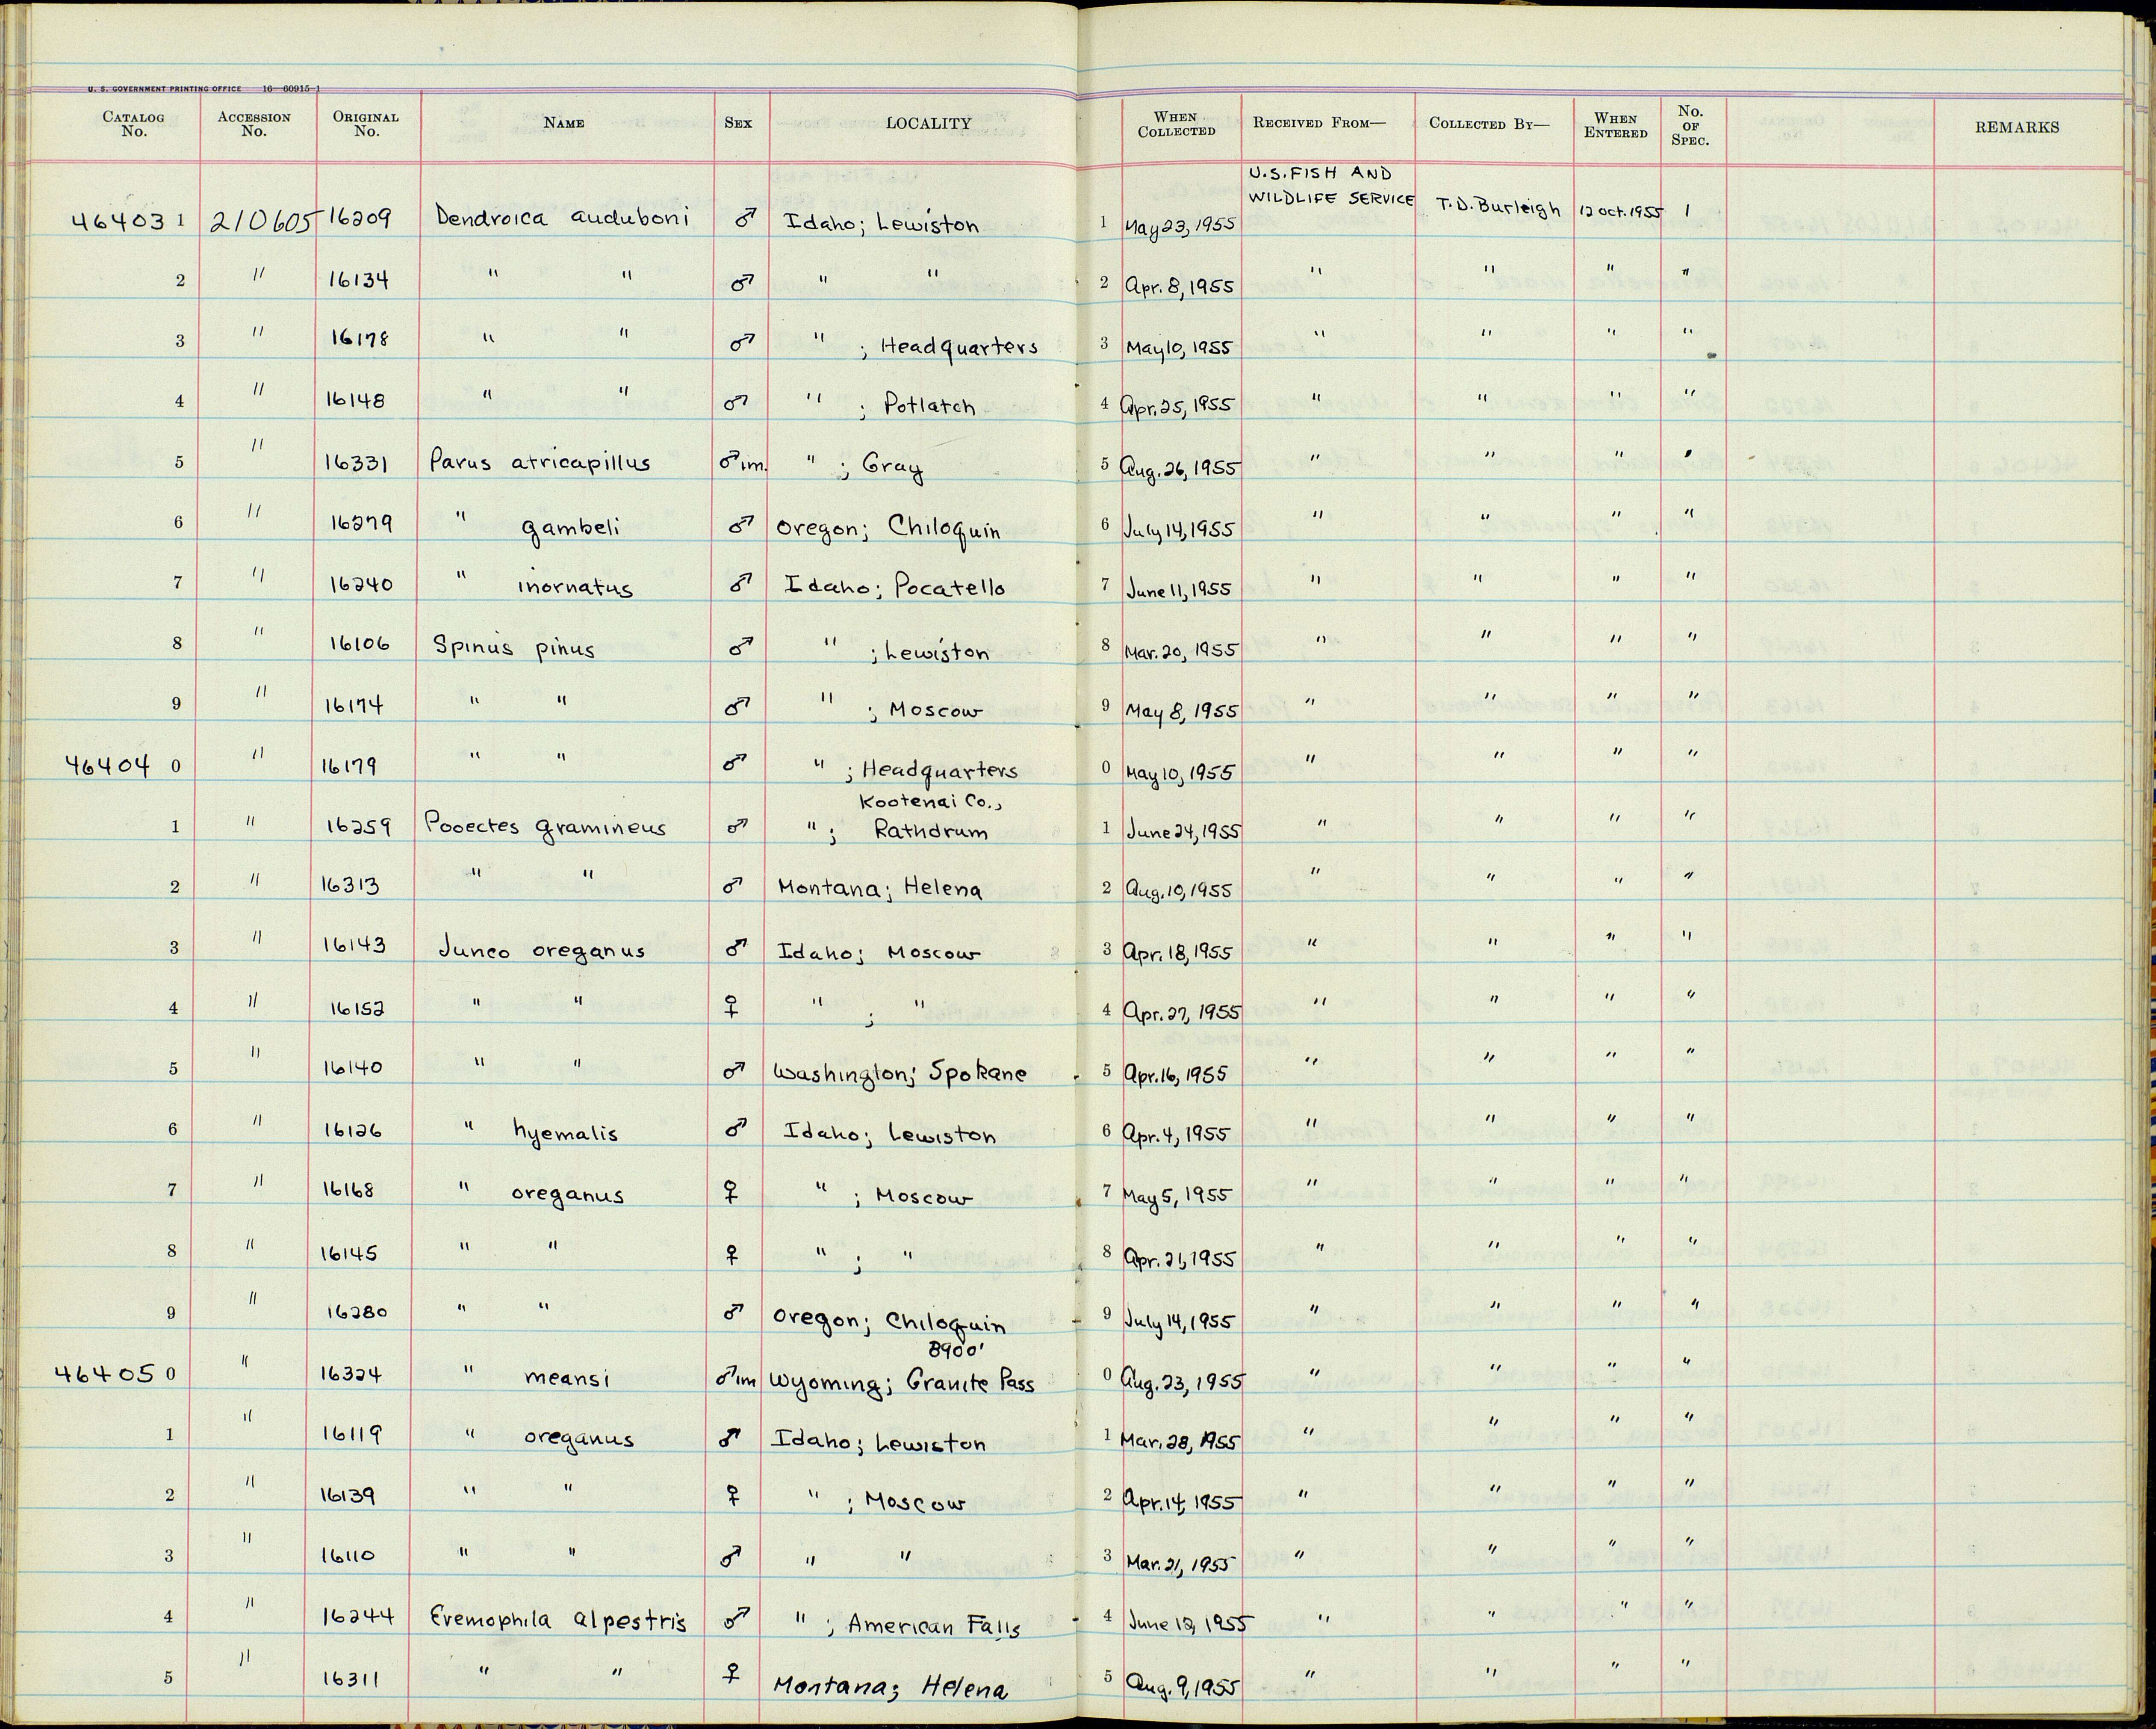The width and height of the screenshot is (2156, 1729).
Task: Click original number 16313
Action: (350, 886)
